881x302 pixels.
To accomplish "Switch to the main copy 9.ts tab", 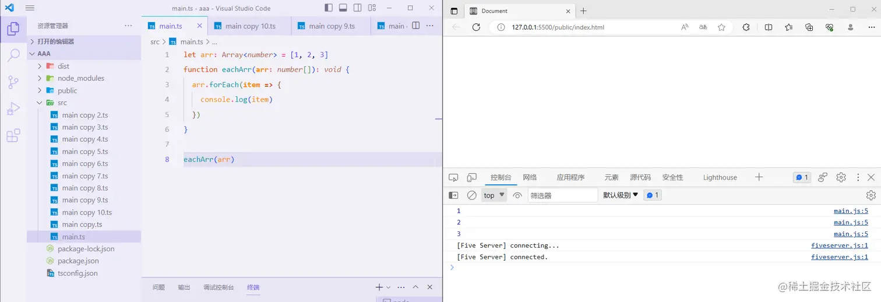I will point(332,26).
